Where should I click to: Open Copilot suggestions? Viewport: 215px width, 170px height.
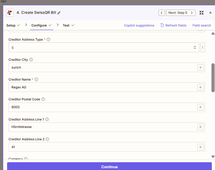click(139, 25)
